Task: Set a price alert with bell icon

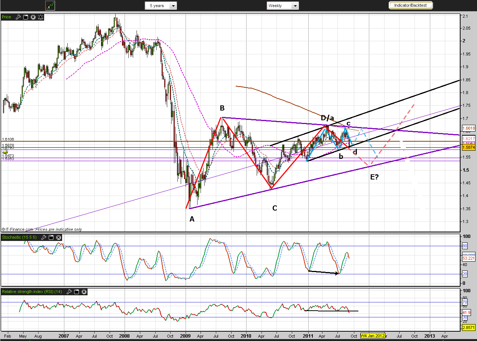Action: [40, 17]
